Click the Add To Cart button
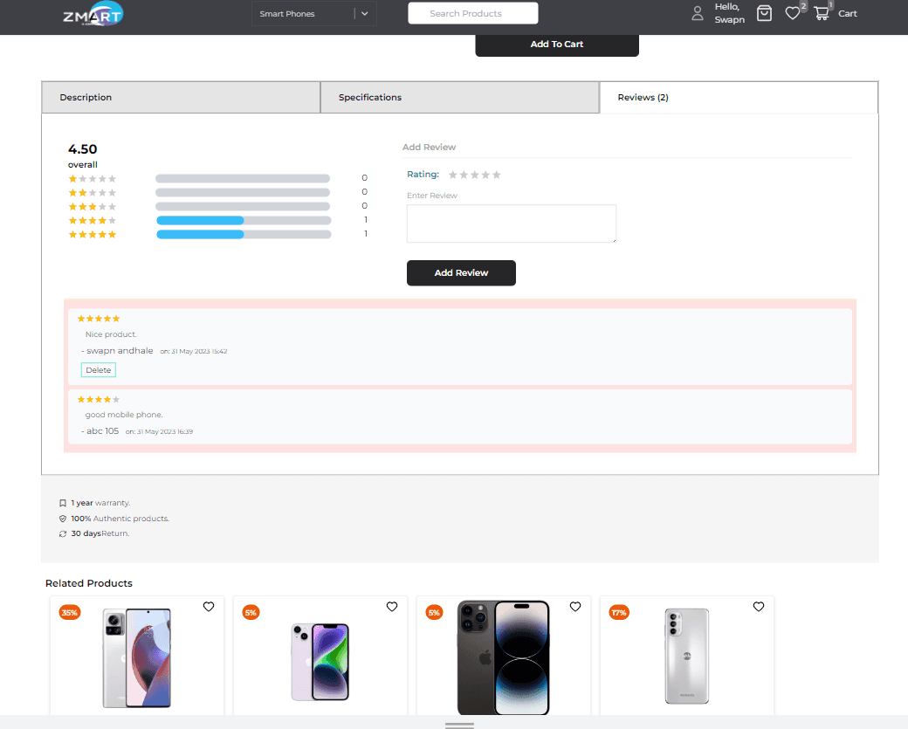Screen dimensions: 908x729 557,45
